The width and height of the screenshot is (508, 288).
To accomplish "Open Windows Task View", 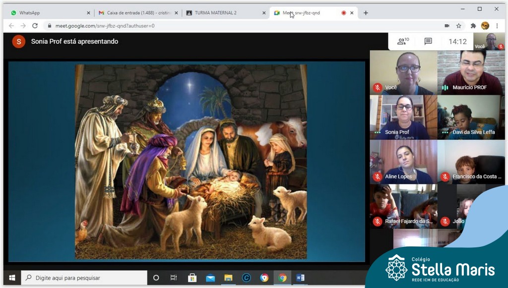I will pyautogui.click(x=174, y=278).
